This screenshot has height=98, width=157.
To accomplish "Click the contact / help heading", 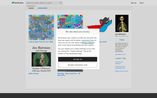I will pyautogui.click(x=120, y=58).
